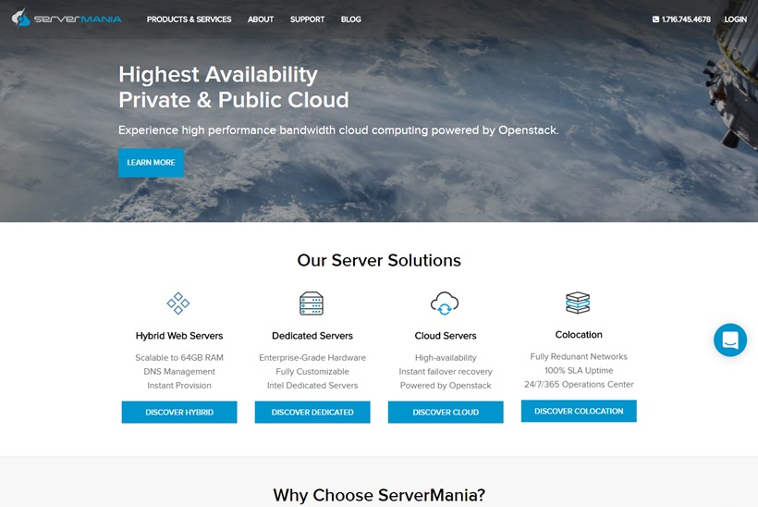The height and width of the screenshot is (507, 758).
Task: Open the live chat bubble
Action: pos(730,340)
